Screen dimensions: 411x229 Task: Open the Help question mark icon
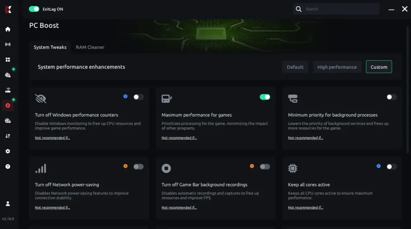[8, 167]
